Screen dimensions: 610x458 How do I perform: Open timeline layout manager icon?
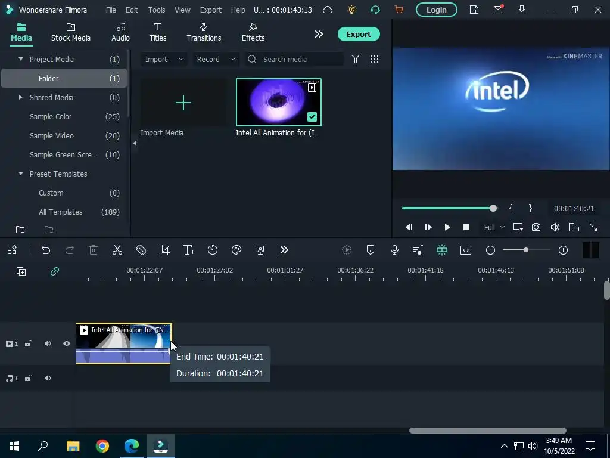click(12, 250)
